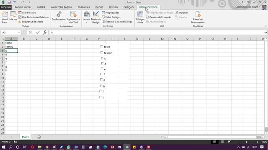Image resolution: width=268 pixels, height=150 pixels.
Task: Expand the Inserir controls dropdown
Action: (x=87, y=22)
